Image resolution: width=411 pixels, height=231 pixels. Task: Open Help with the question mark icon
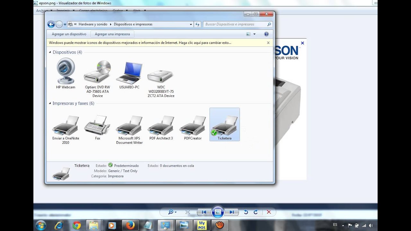(266, 34)
